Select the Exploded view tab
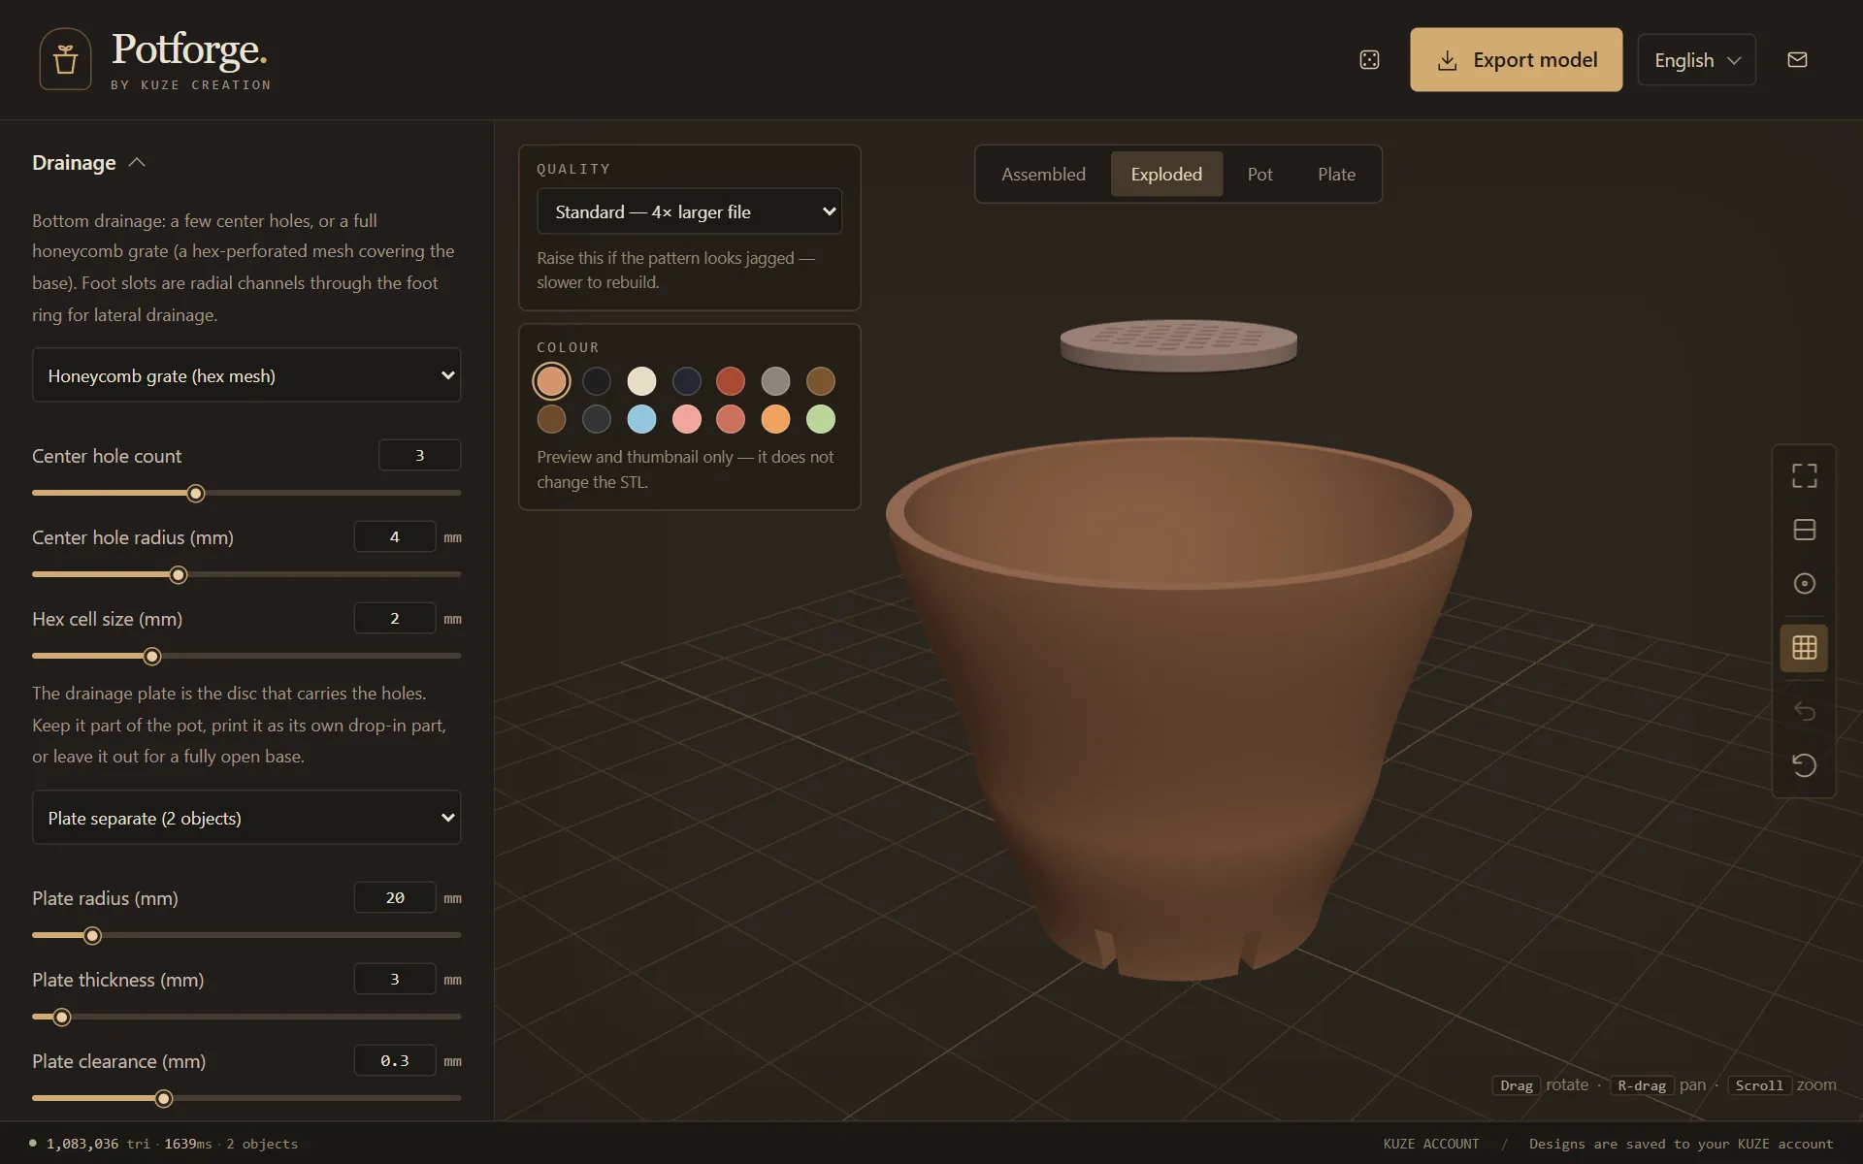This screenshot has height=1164, width=1863. [x=1166, y=175]
